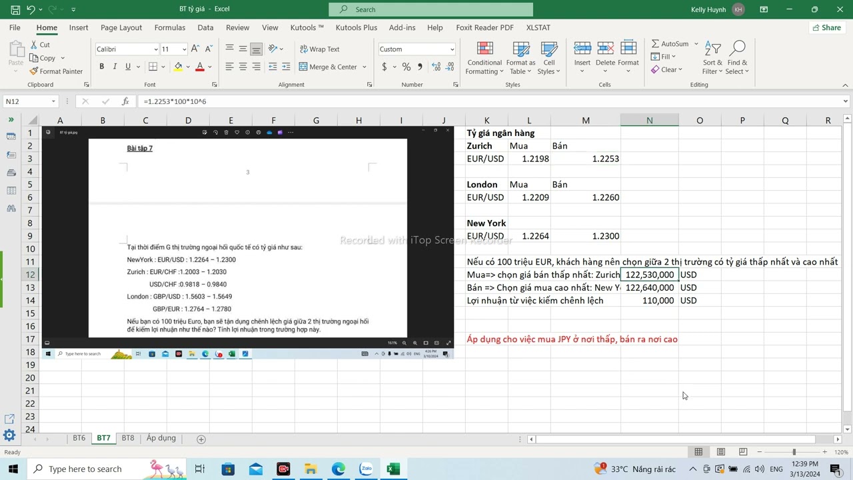Cut the selection with the scissors icon
This screenshot has height=480, width=853.
click(34, 45)
